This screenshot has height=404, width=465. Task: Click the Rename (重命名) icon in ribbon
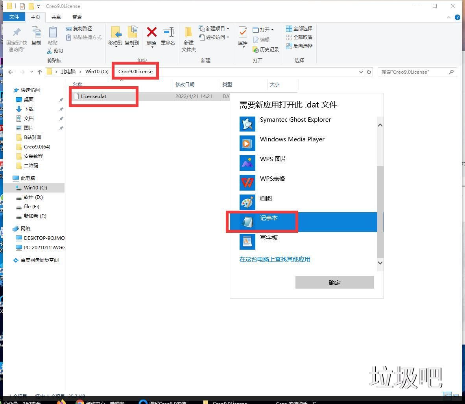(x=168, y=33)
